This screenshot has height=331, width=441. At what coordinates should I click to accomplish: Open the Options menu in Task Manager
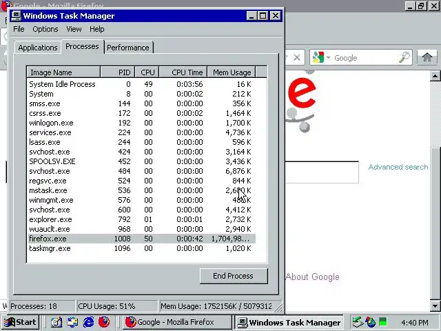(45, 29)
